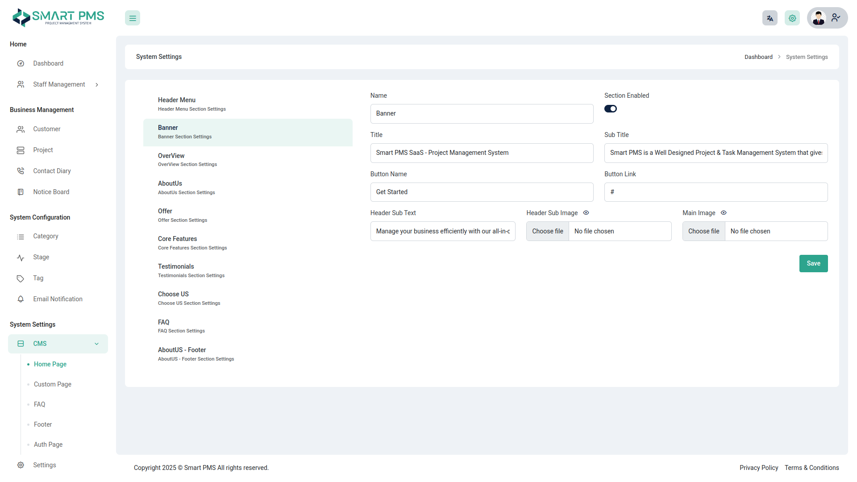This screenshot has height=482, width=857.
Task: Select the Dashboard icon in the sidebar
Action: click(x=21, y=63)
